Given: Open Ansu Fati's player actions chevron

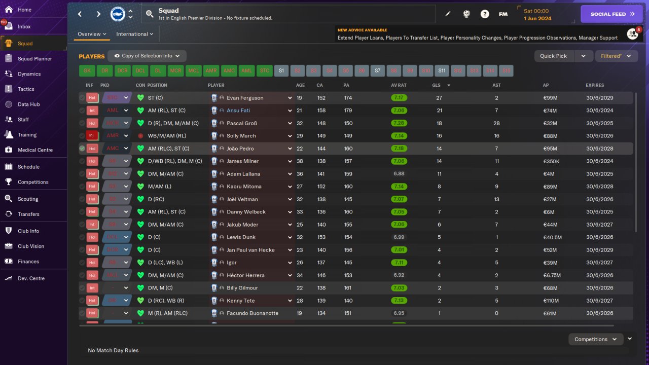Looking at the screenshot, I should [x=290, y=111].
